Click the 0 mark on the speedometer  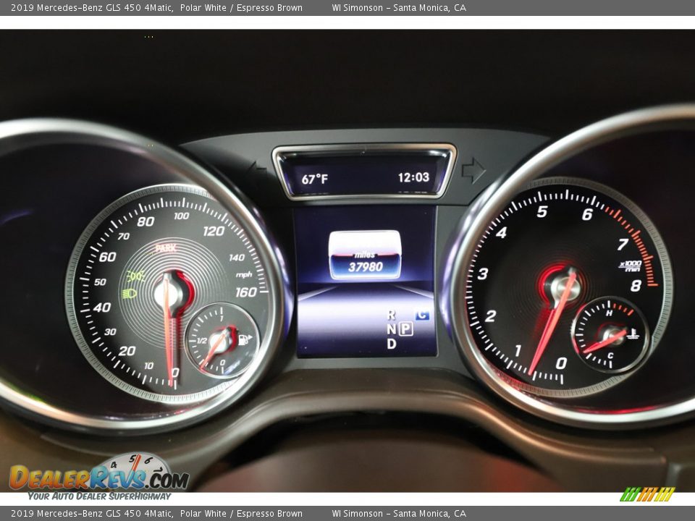pos(175,372)
